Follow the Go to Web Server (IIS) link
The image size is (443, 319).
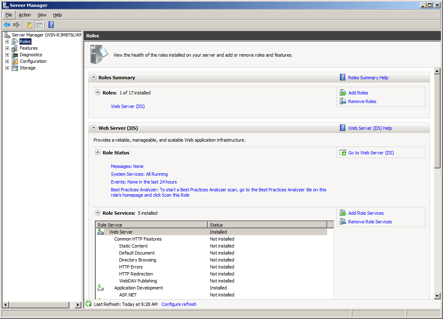(x=371, y=153)
